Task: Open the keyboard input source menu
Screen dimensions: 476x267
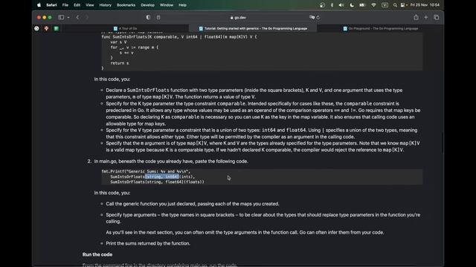Action: pyautogui.click(x=385, y=5)
